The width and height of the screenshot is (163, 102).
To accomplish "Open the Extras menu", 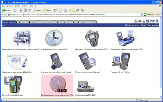I will click(x=32, y=6).
